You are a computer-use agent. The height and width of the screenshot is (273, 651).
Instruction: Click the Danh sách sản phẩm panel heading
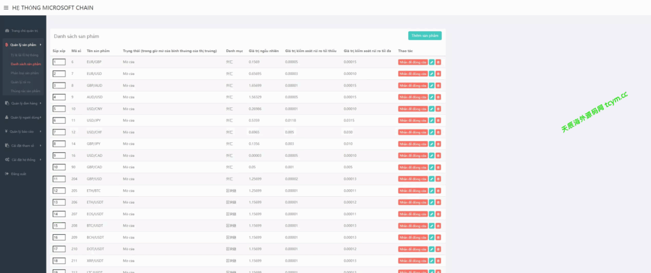(76, 37)
